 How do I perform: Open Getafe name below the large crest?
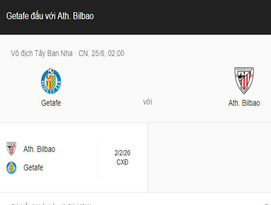pos(51,103)
